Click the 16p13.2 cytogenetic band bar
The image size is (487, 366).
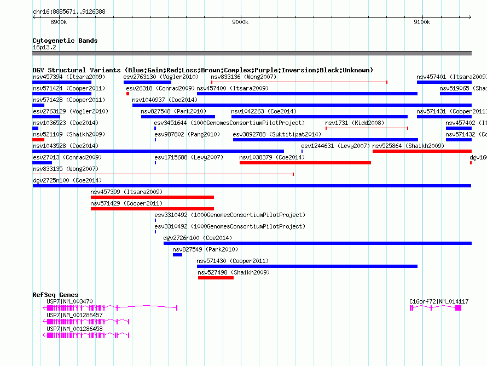pyautogui.click(x=252, y=53)
